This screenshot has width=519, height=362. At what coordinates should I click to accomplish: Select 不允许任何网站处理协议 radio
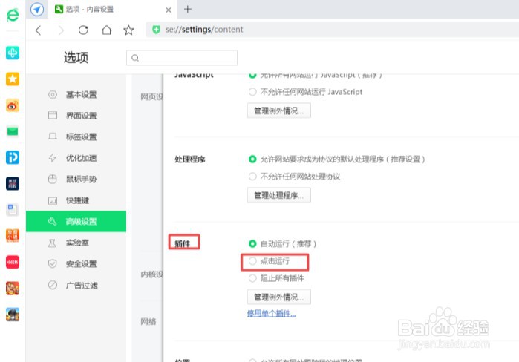pos(252,177)
